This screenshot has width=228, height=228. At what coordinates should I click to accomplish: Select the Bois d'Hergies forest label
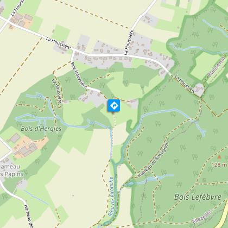click(x=41, y=129)
